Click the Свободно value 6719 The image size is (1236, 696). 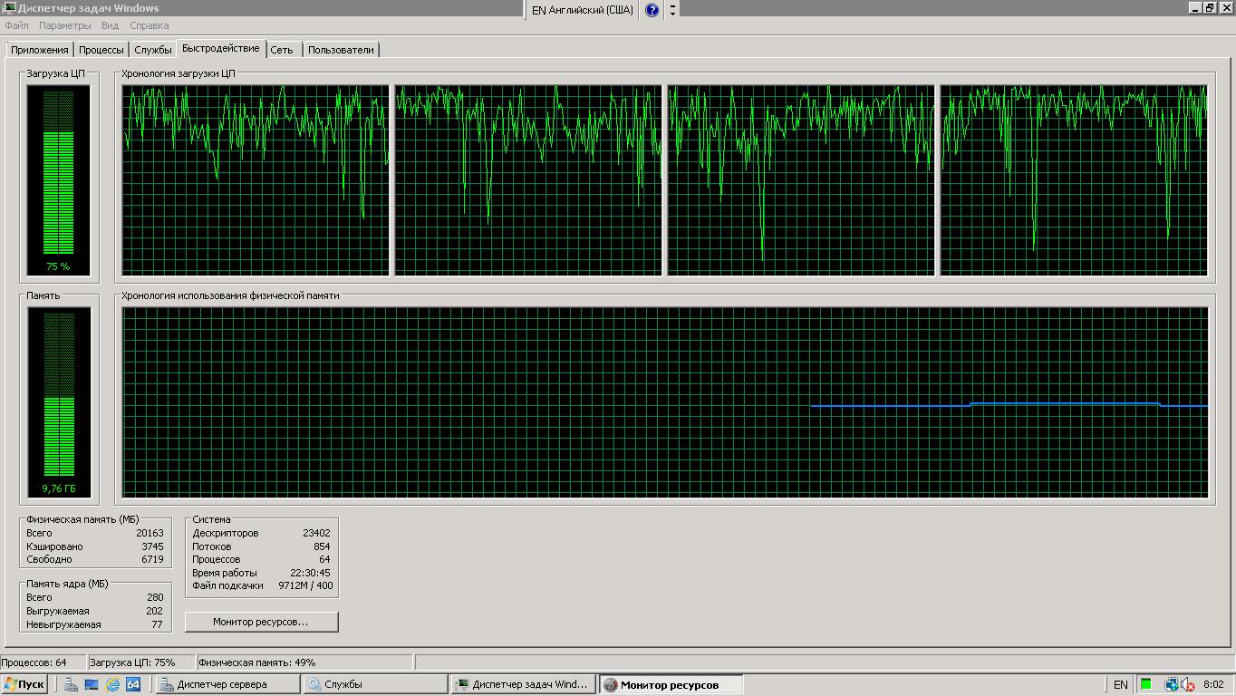tap(152, 559)
